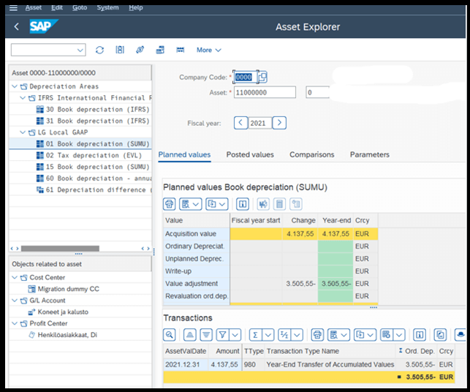Click the Company Code input field
470x392 pixels.
245,77
